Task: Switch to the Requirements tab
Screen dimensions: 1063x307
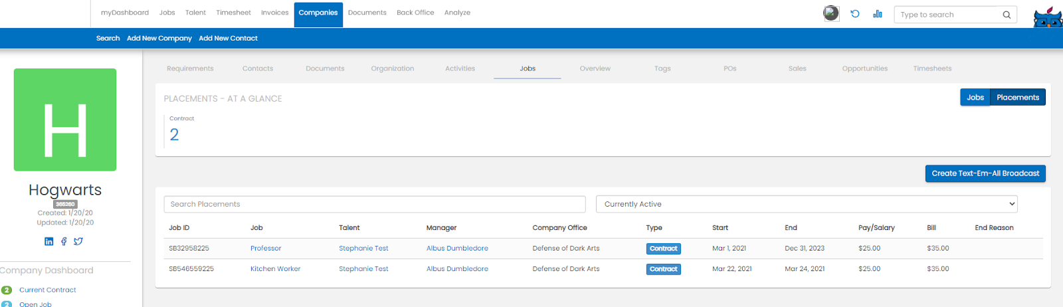Action: [190, 68]
